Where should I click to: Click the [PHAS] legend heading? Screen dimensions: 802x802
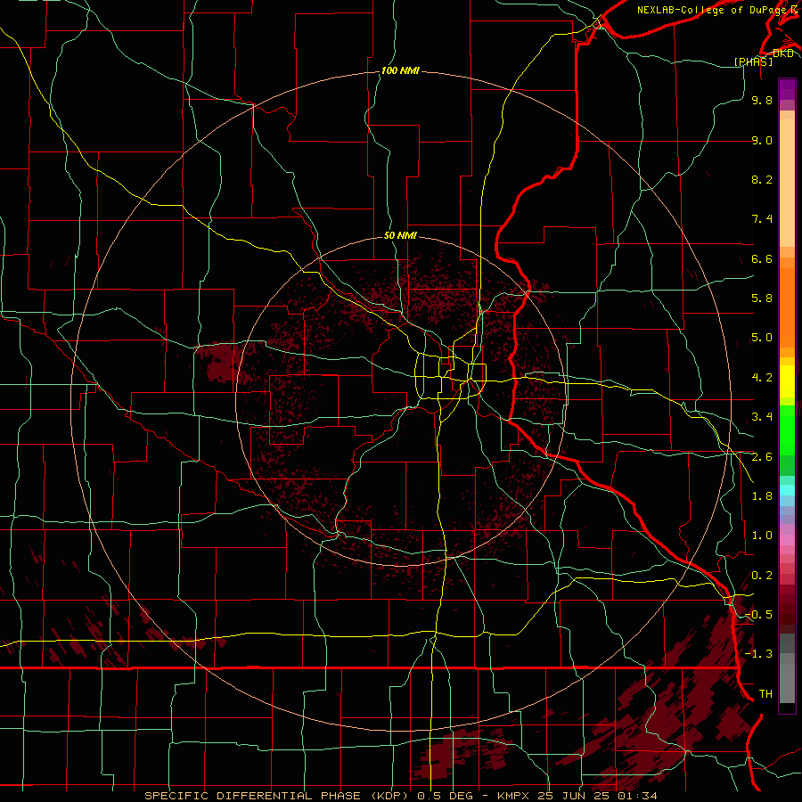point(753,61)
